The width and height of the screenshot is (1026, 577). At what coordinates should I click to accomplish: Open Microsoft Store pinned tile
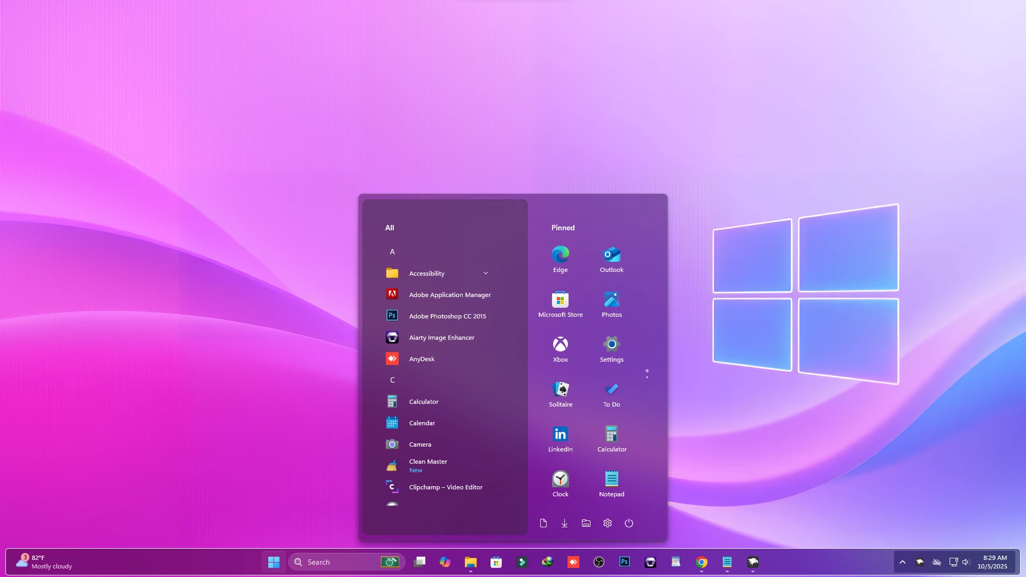[560, 304]
